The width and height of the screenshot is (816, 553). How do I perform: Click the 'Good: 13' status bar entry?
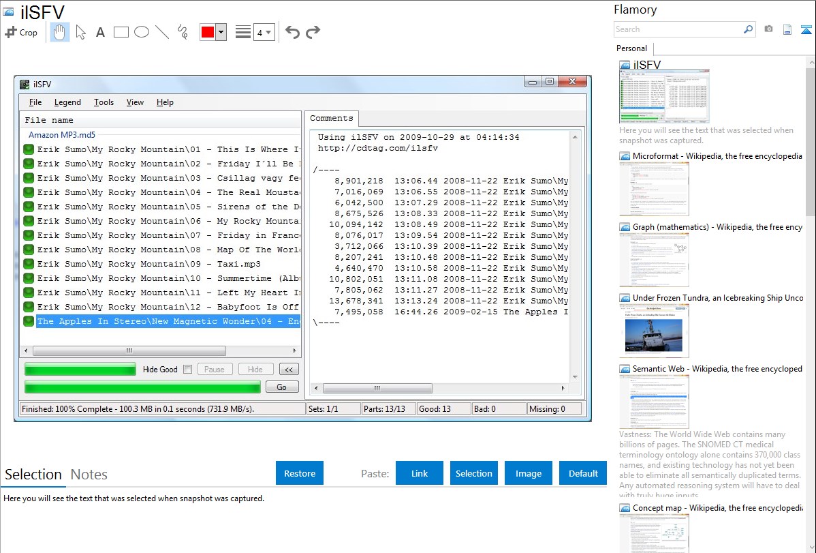point(444,409)
